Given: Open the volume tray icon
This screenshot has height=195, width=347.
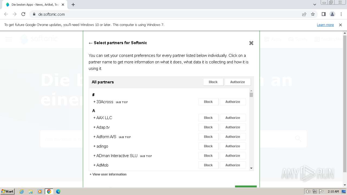Looking at the screenshot, I should pyautogui.click(x=308, y=191).
